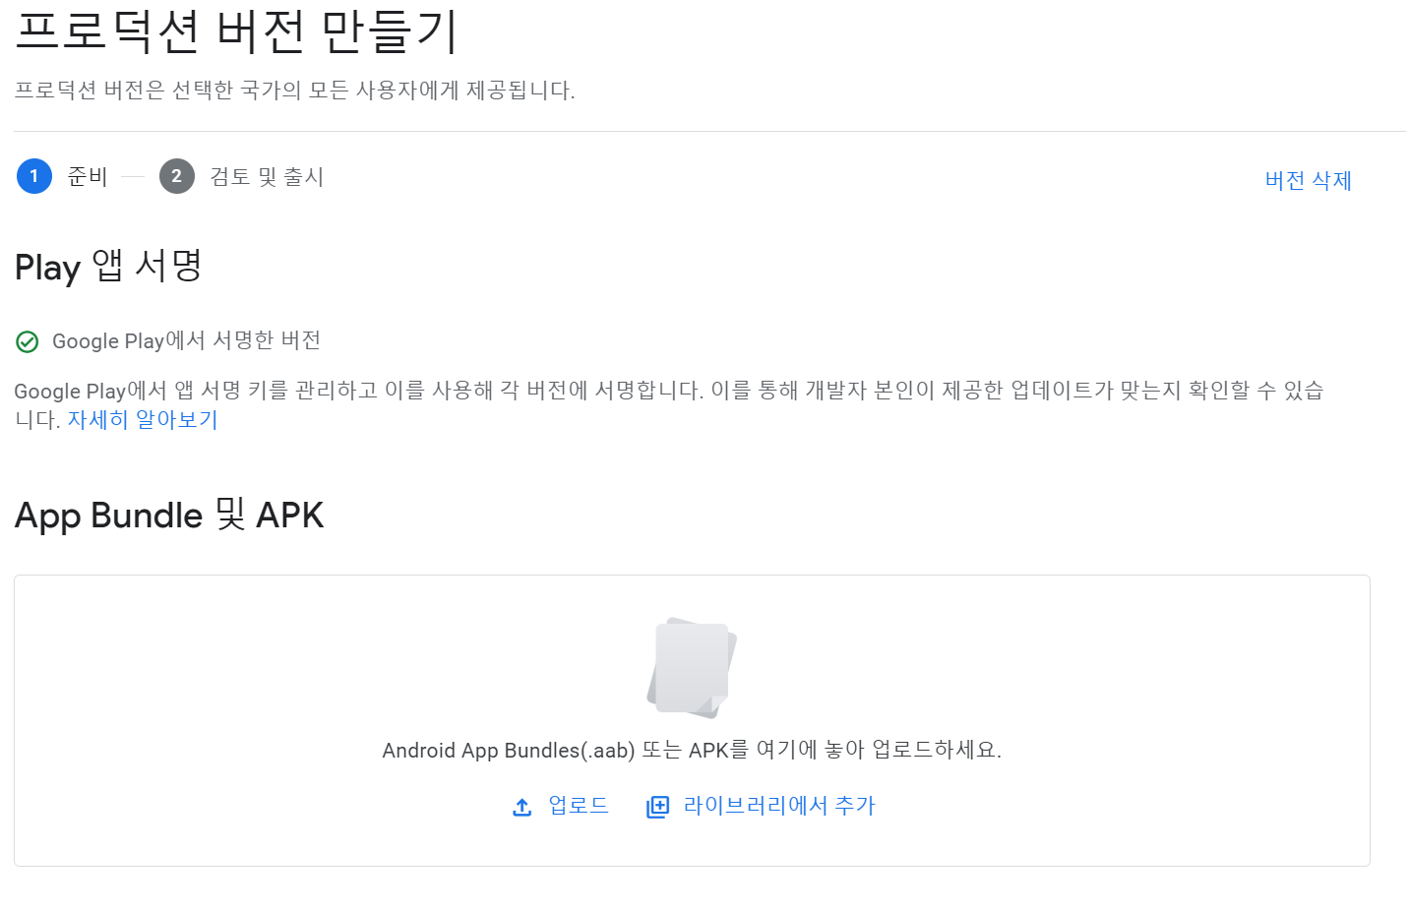Screen dimensions: 1408x912
Task: Click the 프로덕션 버전 만들기 page title
Action: (x=236, y=31)
